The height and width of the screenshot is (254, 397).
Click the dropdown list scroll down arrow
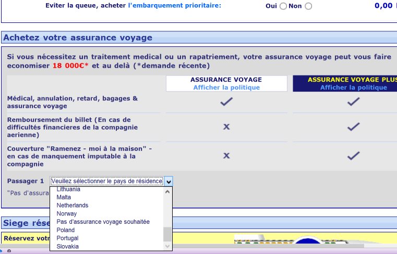point(167,246)
